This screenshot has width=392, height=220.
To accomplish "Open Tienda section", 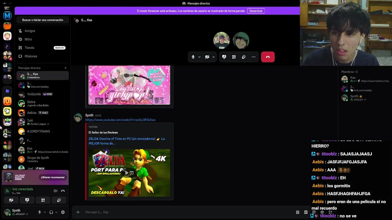I will (x=43, y=48).
